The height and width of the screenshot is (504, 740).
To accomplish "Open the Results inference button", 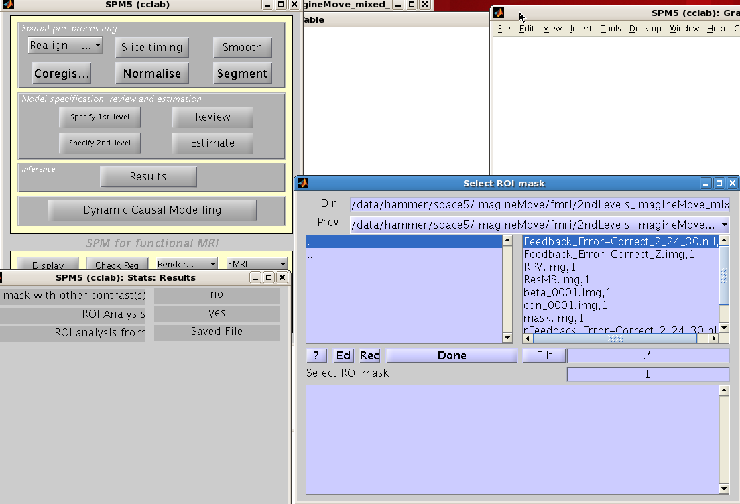I will pyautogui.click(x=148, y=176).
